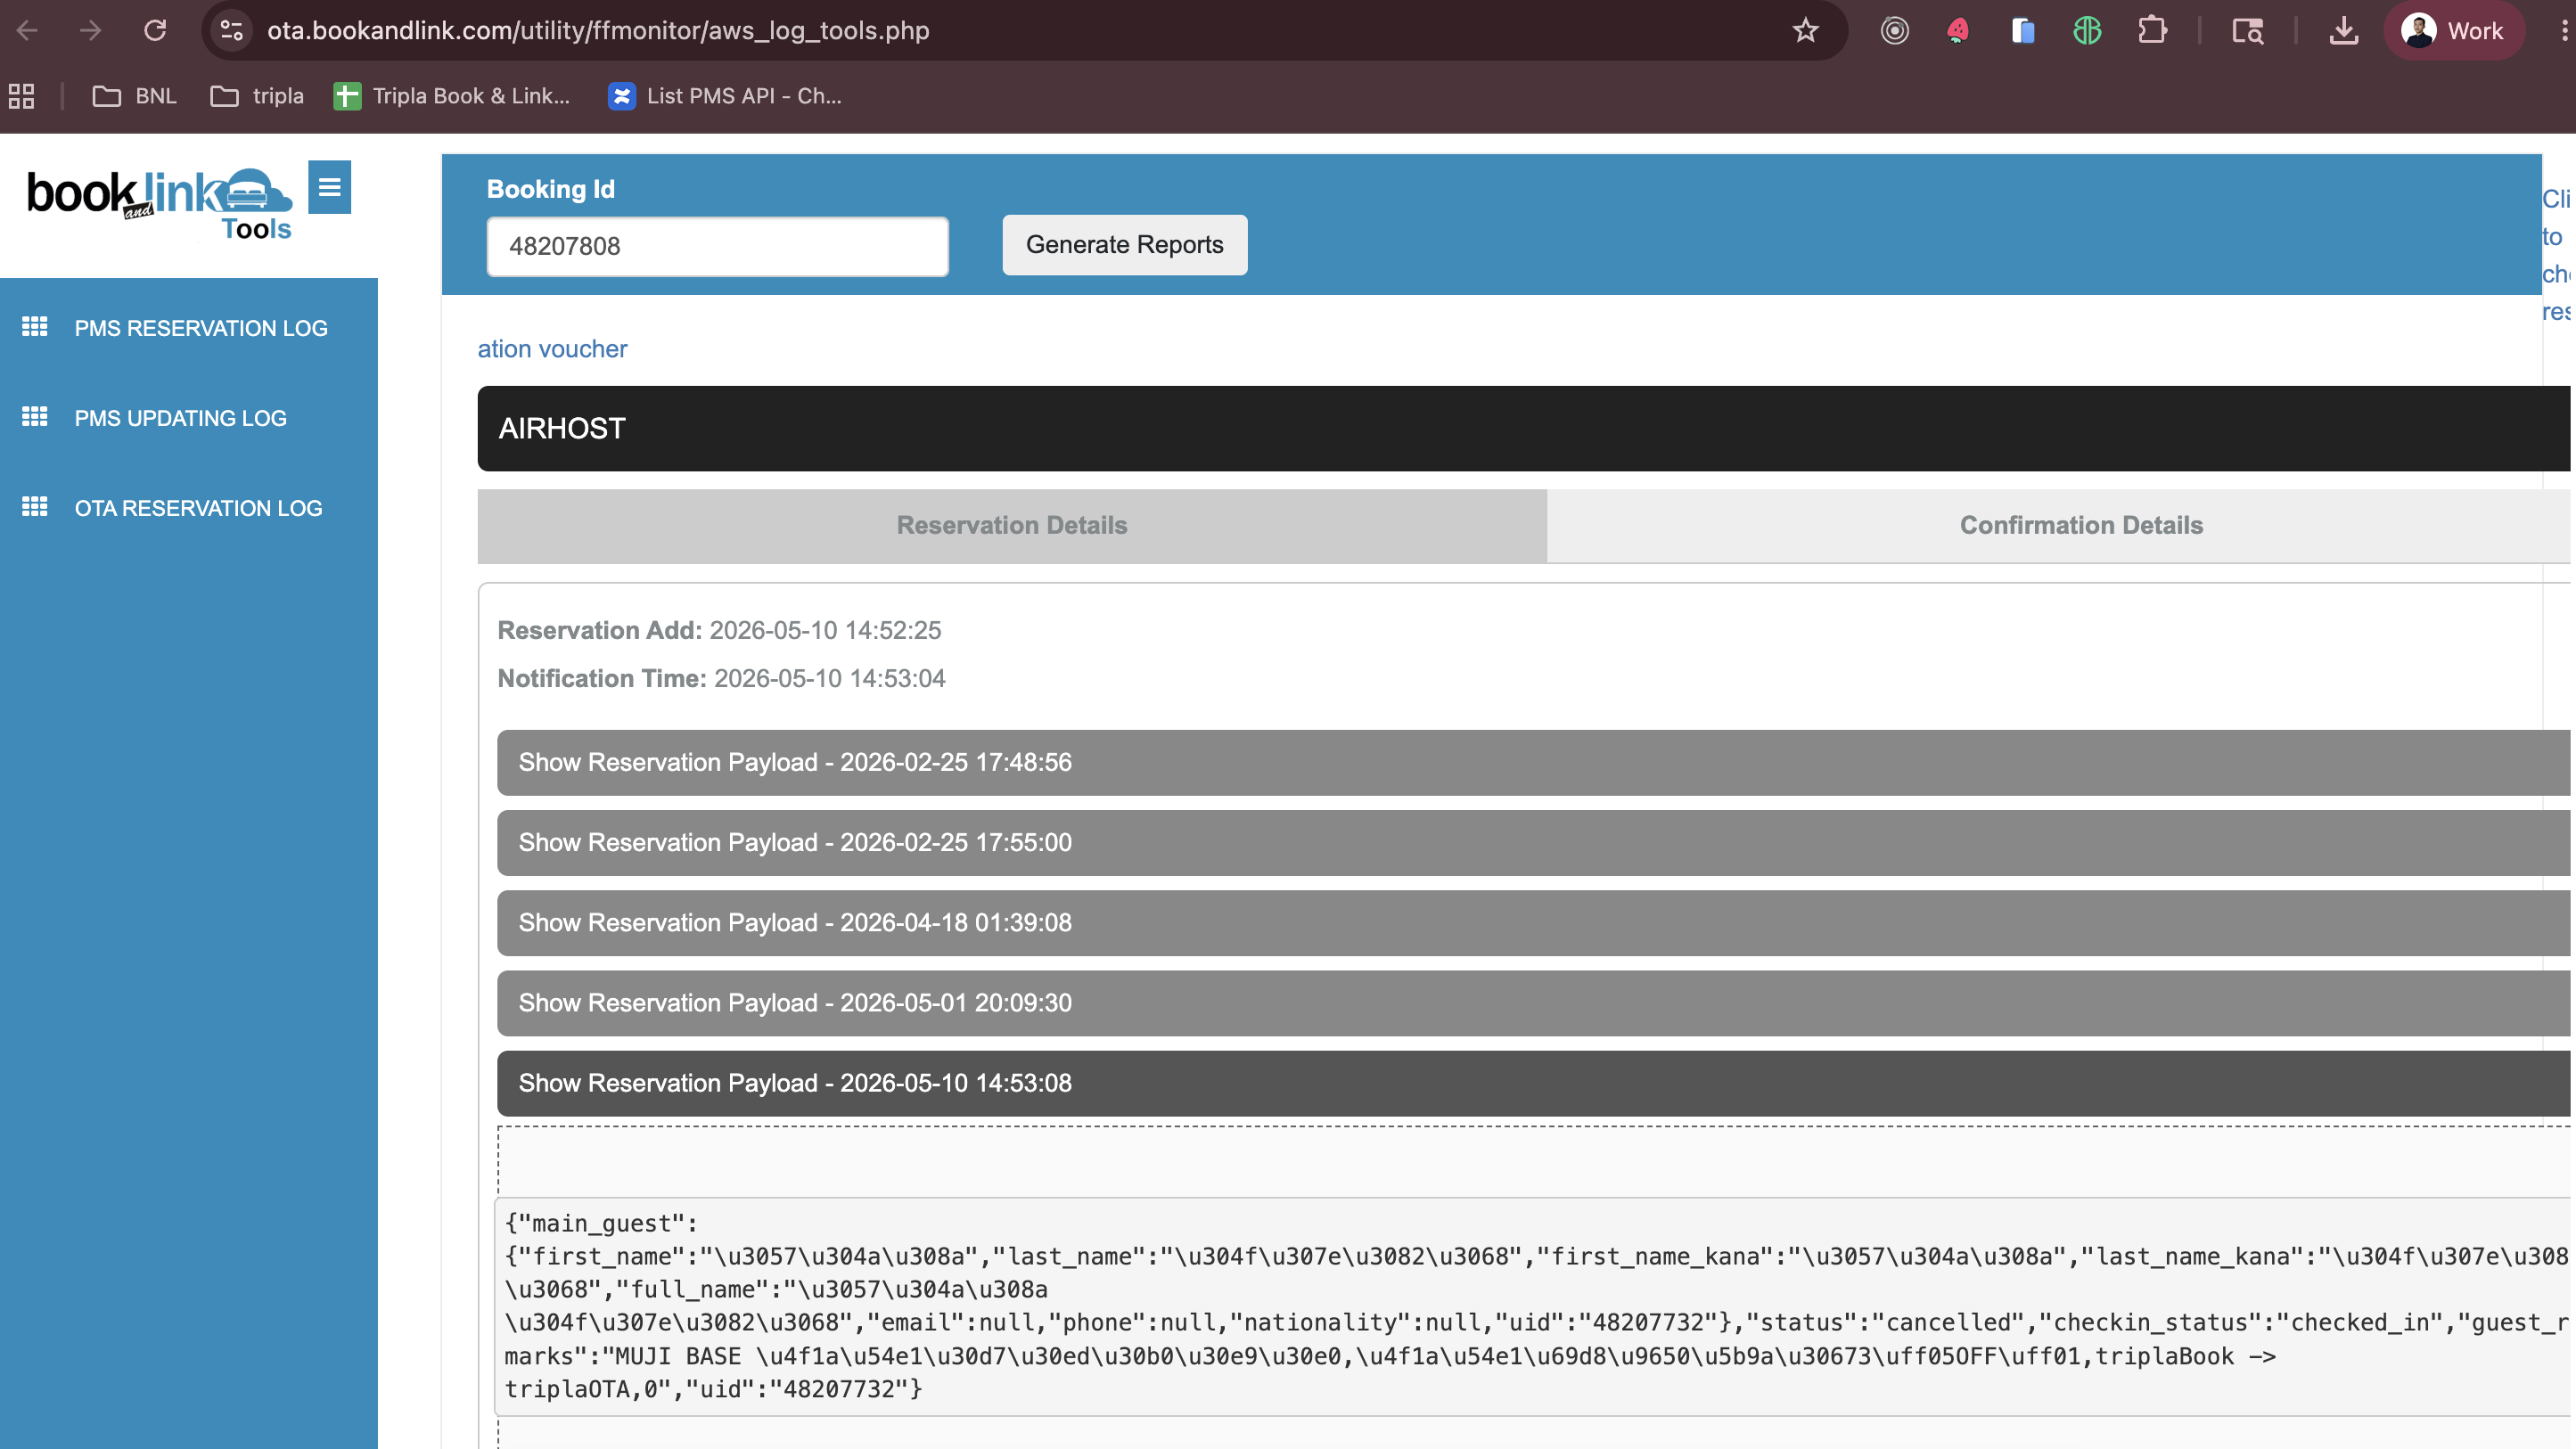The height and width of the screenshot is (1449, 2576).
Task: Expand Reservation Payload 2026-02-25 17:55:00
Action: pos(1534,842)
